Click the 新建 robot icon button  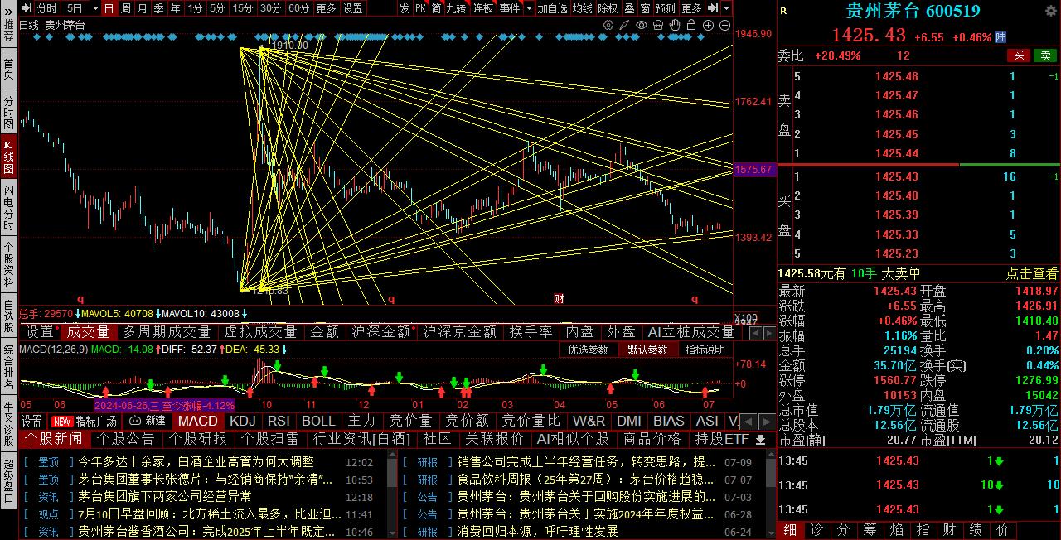[147, 422]
